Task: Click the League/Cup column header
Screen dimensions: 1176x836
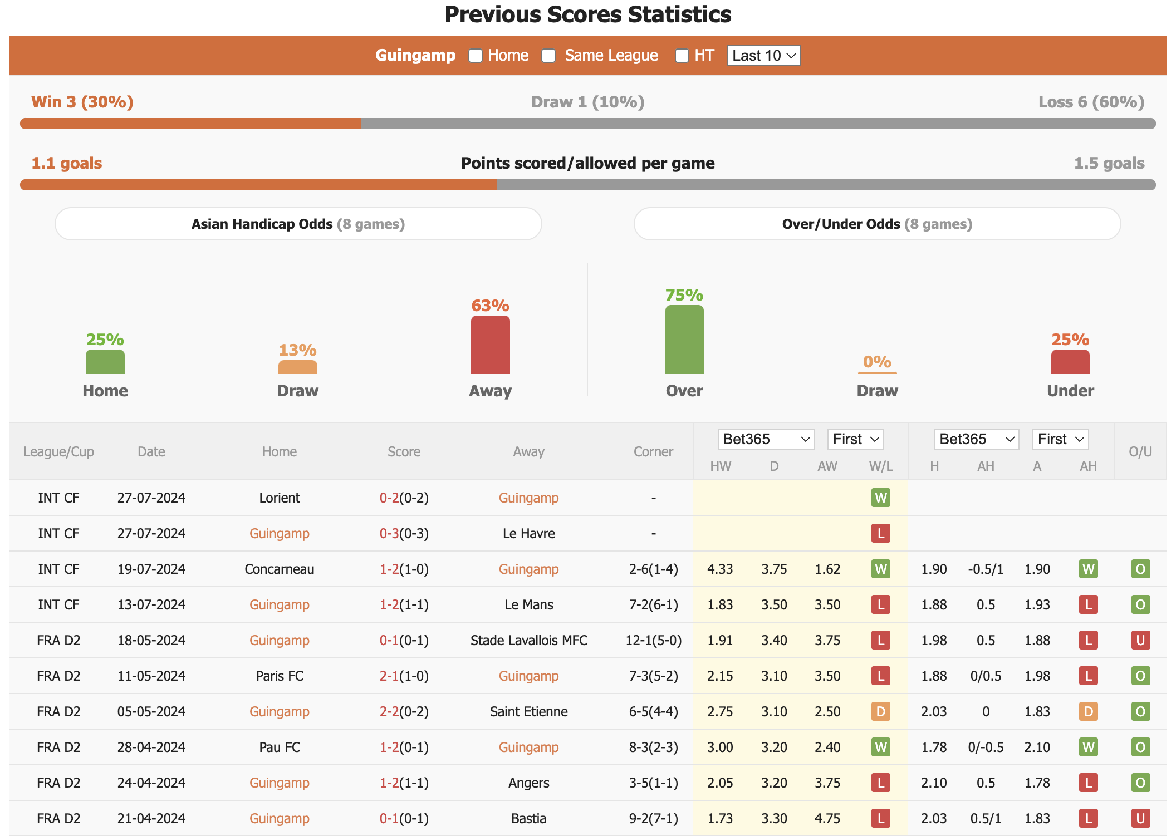Action: coord(58,451)
